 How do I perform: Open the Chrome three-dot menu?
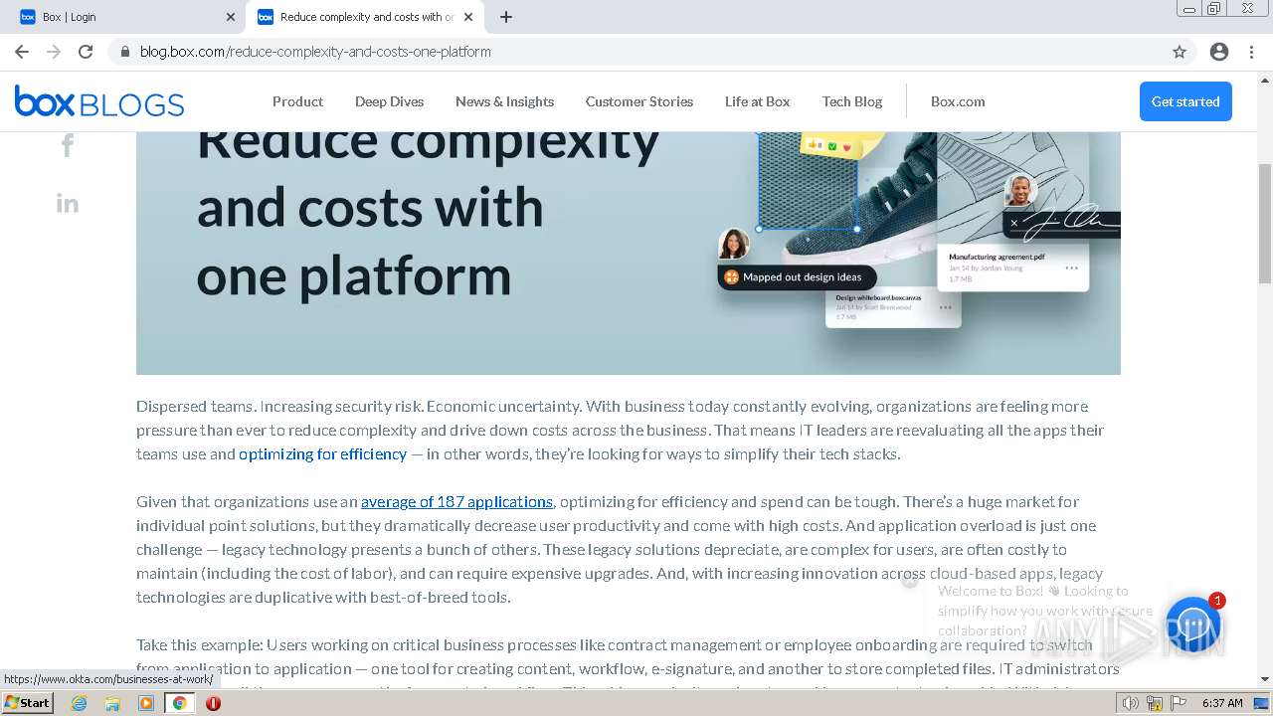click(x=1249, y=52)
